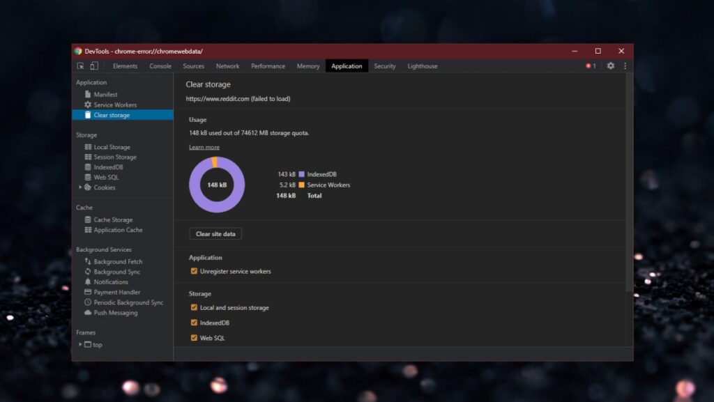Click the orange Service Workers color swatch
This screenshot has width=714, height=402.
301,185
